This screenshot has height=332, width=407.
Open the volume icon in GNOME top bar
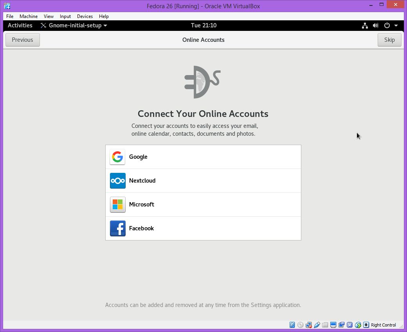(376, 25)
